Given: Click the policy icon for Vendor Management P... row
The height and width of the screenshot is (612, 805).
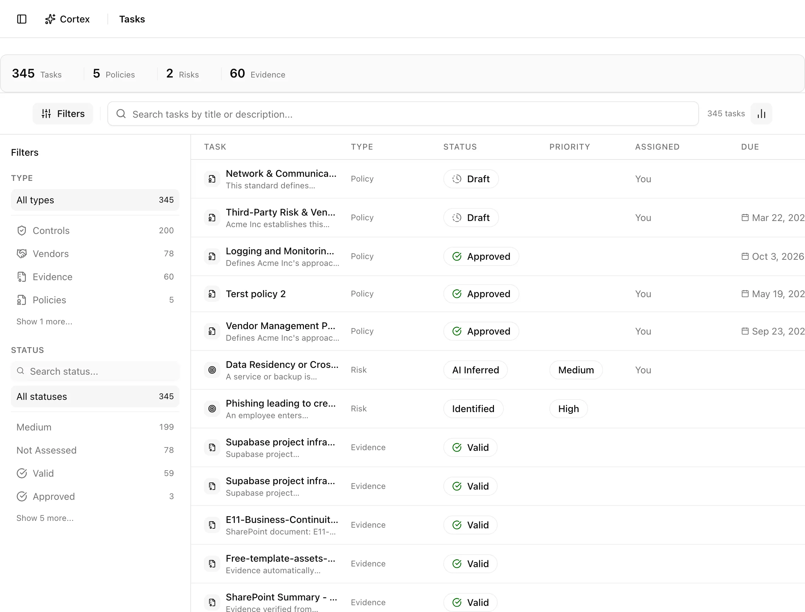Looking at the screenshot, I should (212, 331).
